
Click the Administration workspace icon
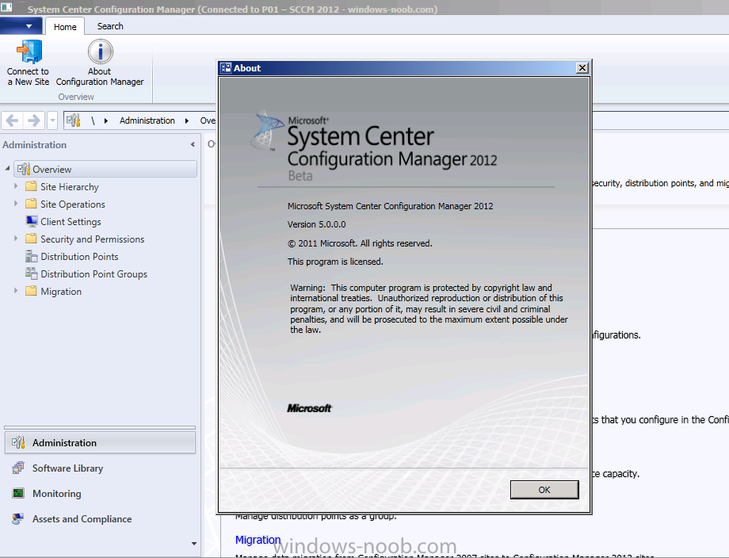click(18, 443)
